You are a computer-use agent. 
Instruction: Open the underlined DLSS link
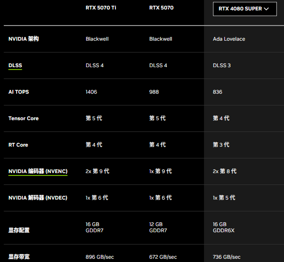click(x=15, y=65)
